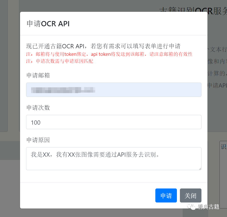Select the blurred 申请邮箱 email input field

113,90
